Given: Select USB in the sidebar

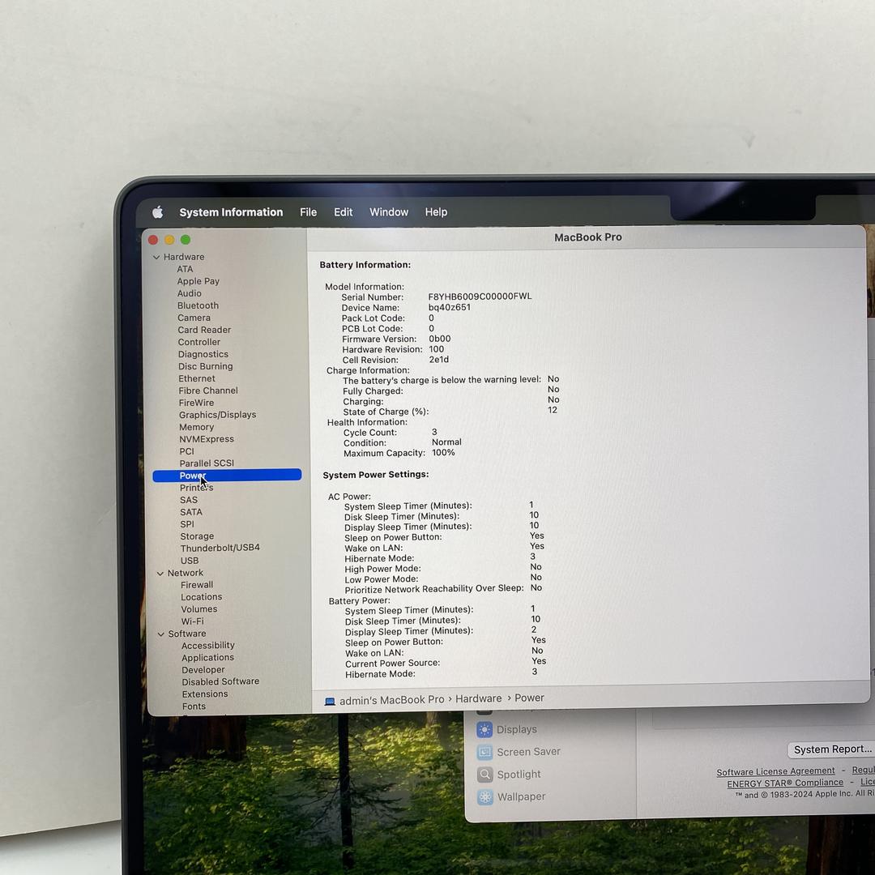Looking at the screenshot, I should (x=190, y=561).
